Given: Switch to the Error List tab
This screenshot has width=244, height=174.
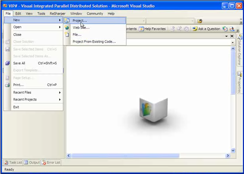Looking at the screenshot, I should pyautogui.click(x=51, y=163).
